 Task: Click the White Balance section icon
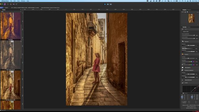[x=183, y=68]
